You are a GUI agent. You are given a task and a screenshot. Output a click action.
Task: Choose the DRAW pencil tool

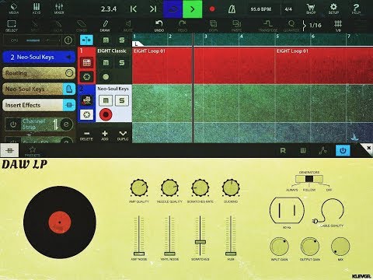(x=105, y=26)
